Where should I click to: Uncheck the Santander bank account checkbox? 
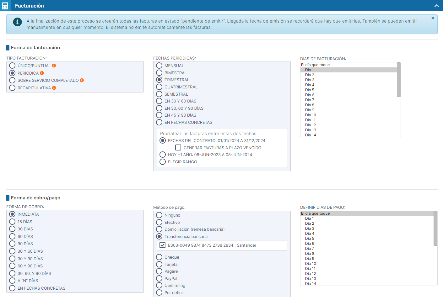pyautogui.click(x=162, y=245)
